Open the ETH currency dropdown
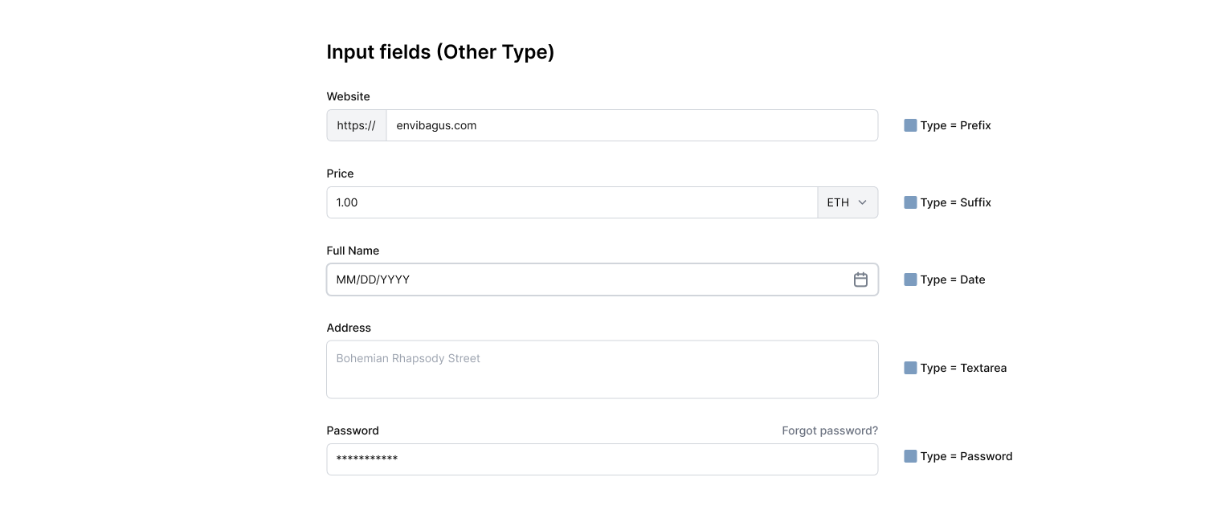1205x514 pixels. point(846,202)
